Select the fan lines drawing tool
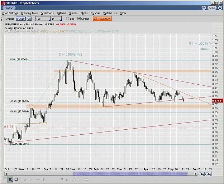Viewport: 224px width, 184px height. pyautogui.click(x=80, y=180)
